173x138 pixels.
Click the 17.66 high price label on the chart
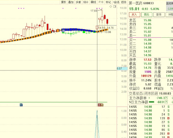94,11
